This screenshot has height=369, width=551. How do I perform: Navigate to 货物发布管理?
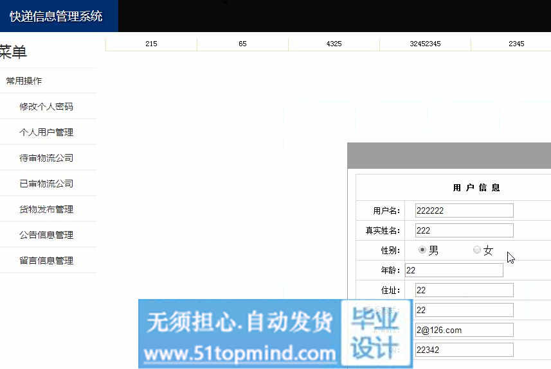point(46,209)
